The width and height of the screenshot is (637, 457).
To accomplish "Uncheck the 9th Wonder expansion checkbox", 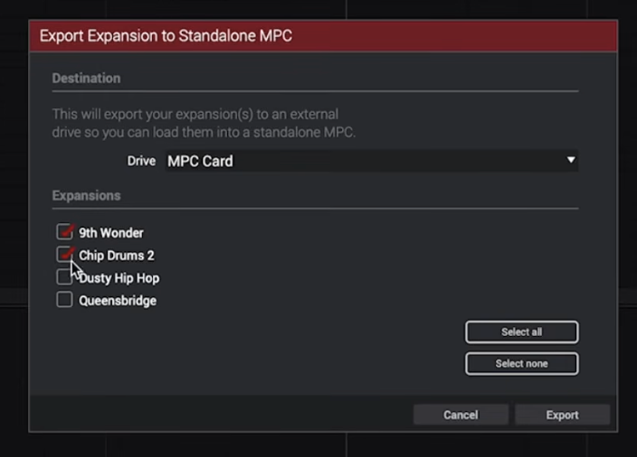I will [x=64, y=231].
